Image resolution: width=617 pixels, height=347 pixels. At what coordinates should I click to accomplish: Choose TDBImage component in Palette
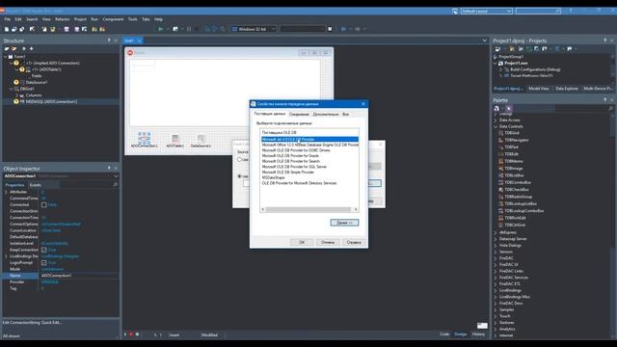point(514,169)
